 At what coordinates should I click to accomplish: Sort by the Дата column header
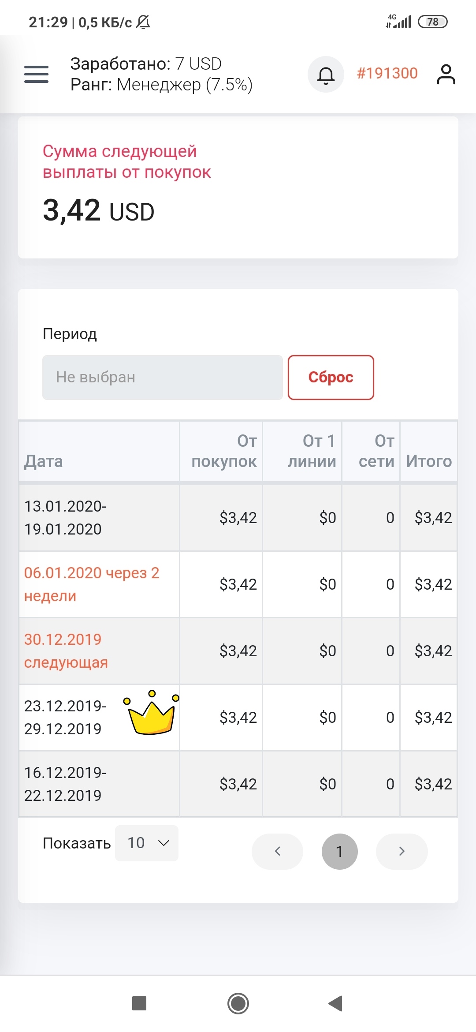(43, 461)
